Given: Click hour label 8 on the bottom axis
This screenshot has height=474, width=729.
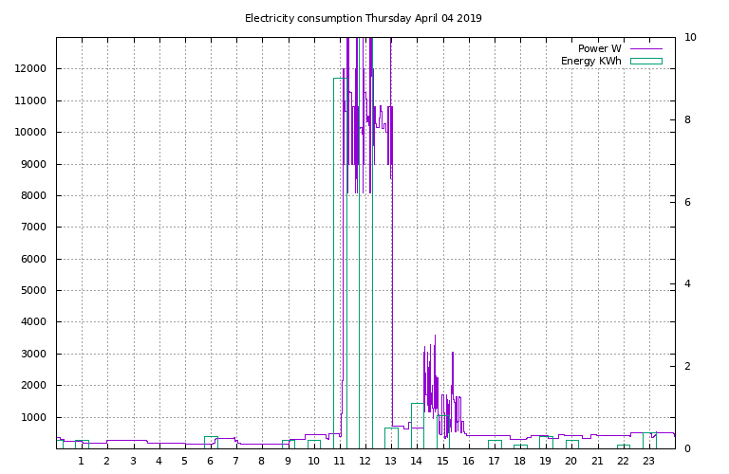Looking at the screenshot, I should (261, 461).
